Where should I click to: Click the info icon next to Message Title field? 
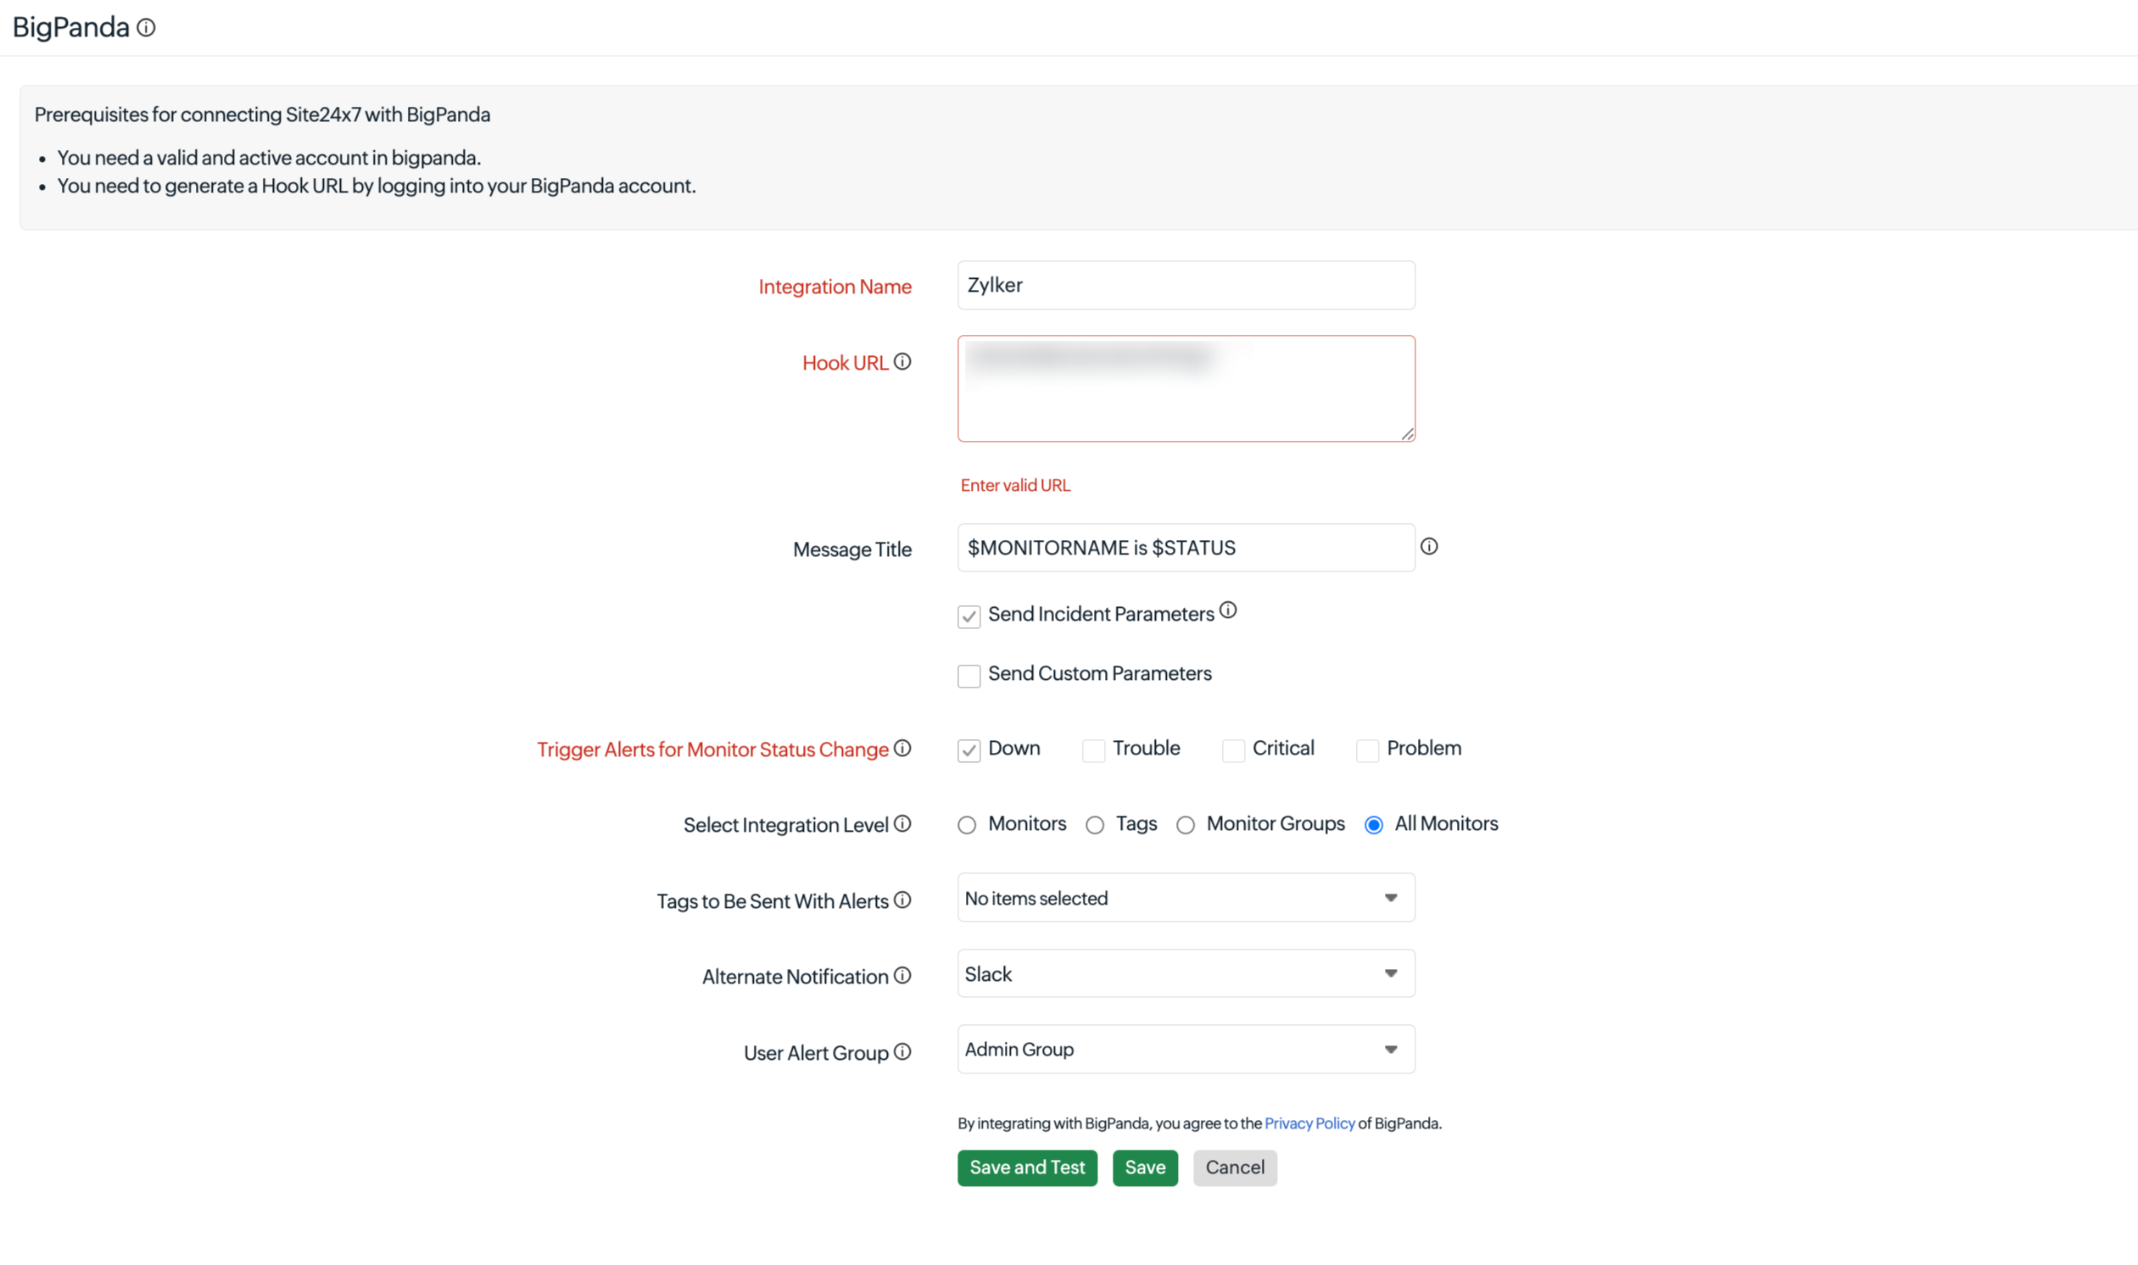pos(1430,546)
